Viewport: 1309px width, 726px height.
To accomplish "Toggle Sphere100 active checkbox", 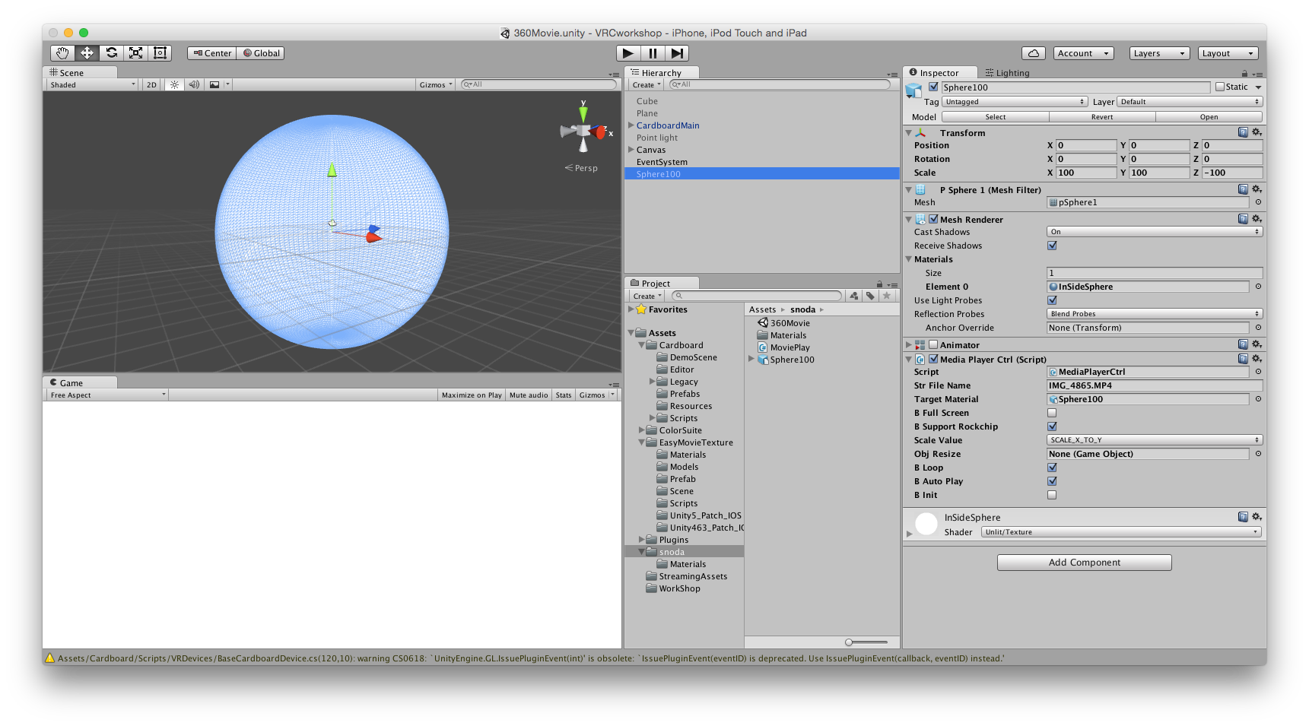I will click(x=933, y=87).
